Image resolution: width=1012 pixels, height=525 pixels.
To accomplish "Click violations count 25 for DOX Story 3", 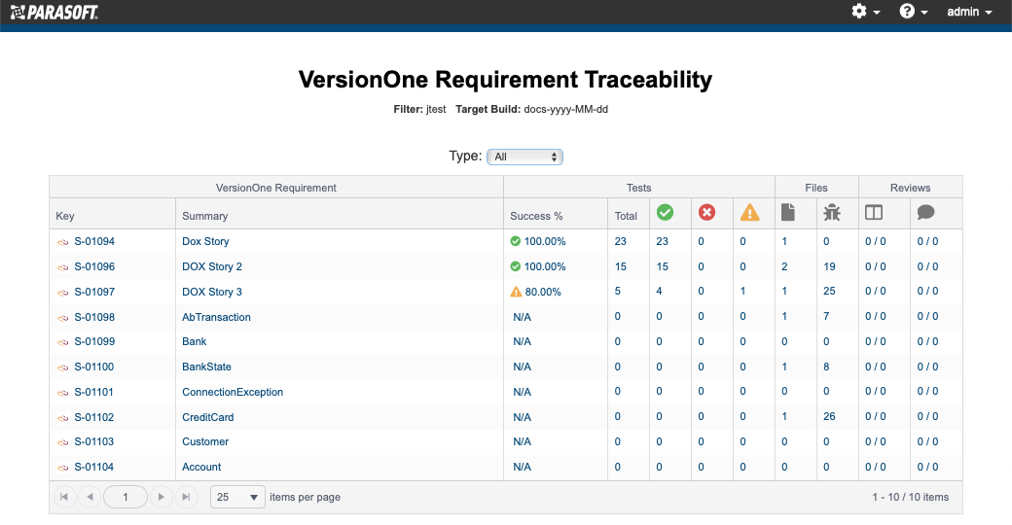I will [x=829, y=291].
